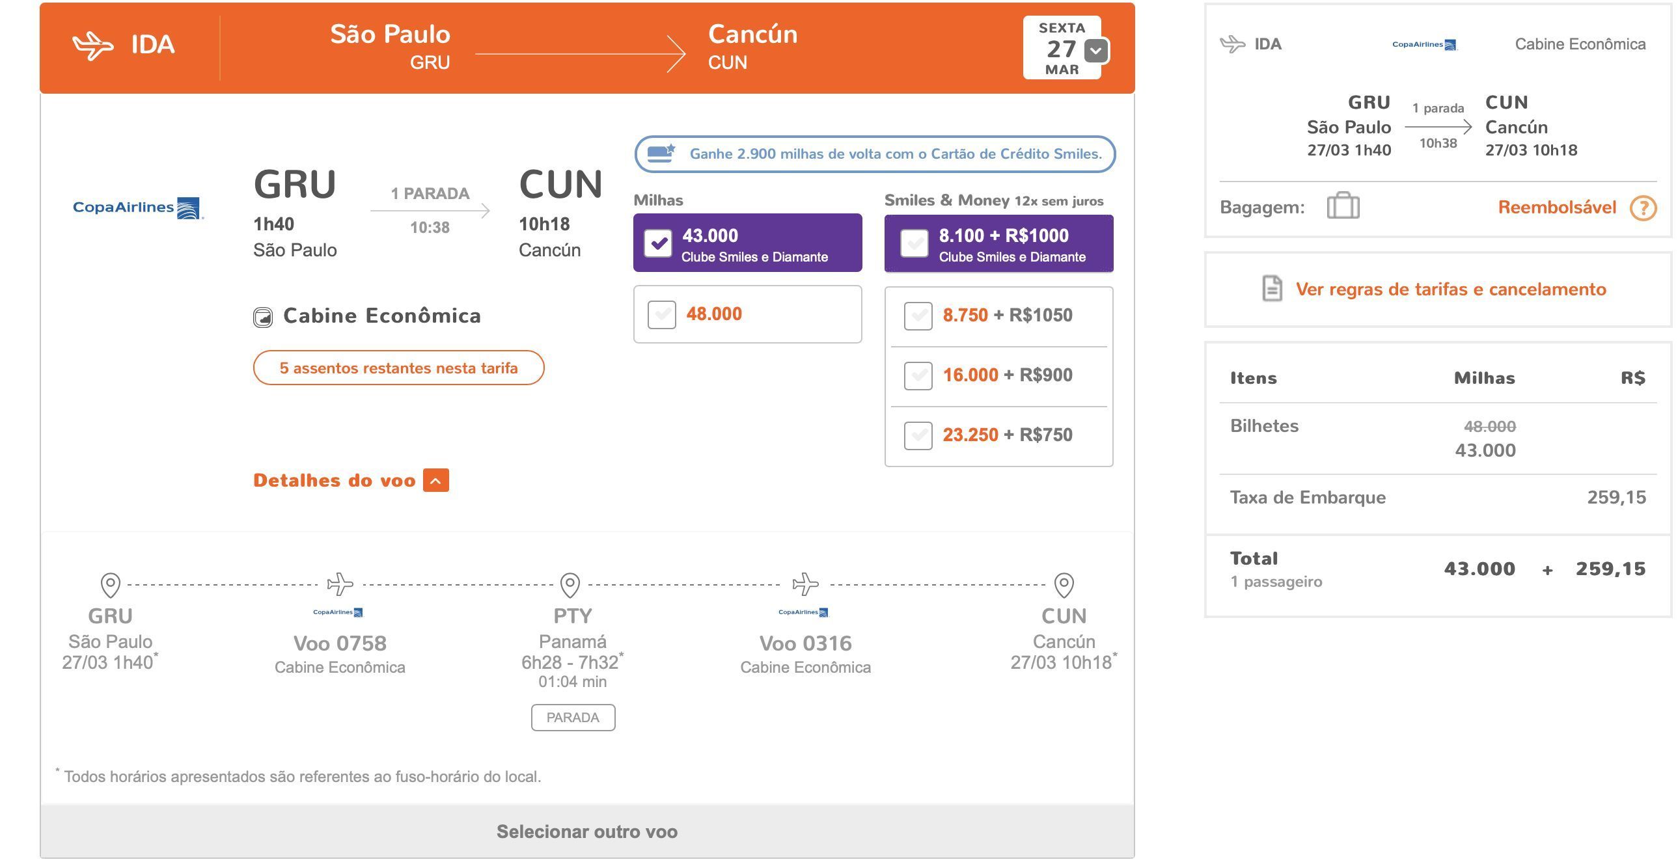
Task: Click the Copa Airlines logo beside GRU
Action: coord(138,208)
